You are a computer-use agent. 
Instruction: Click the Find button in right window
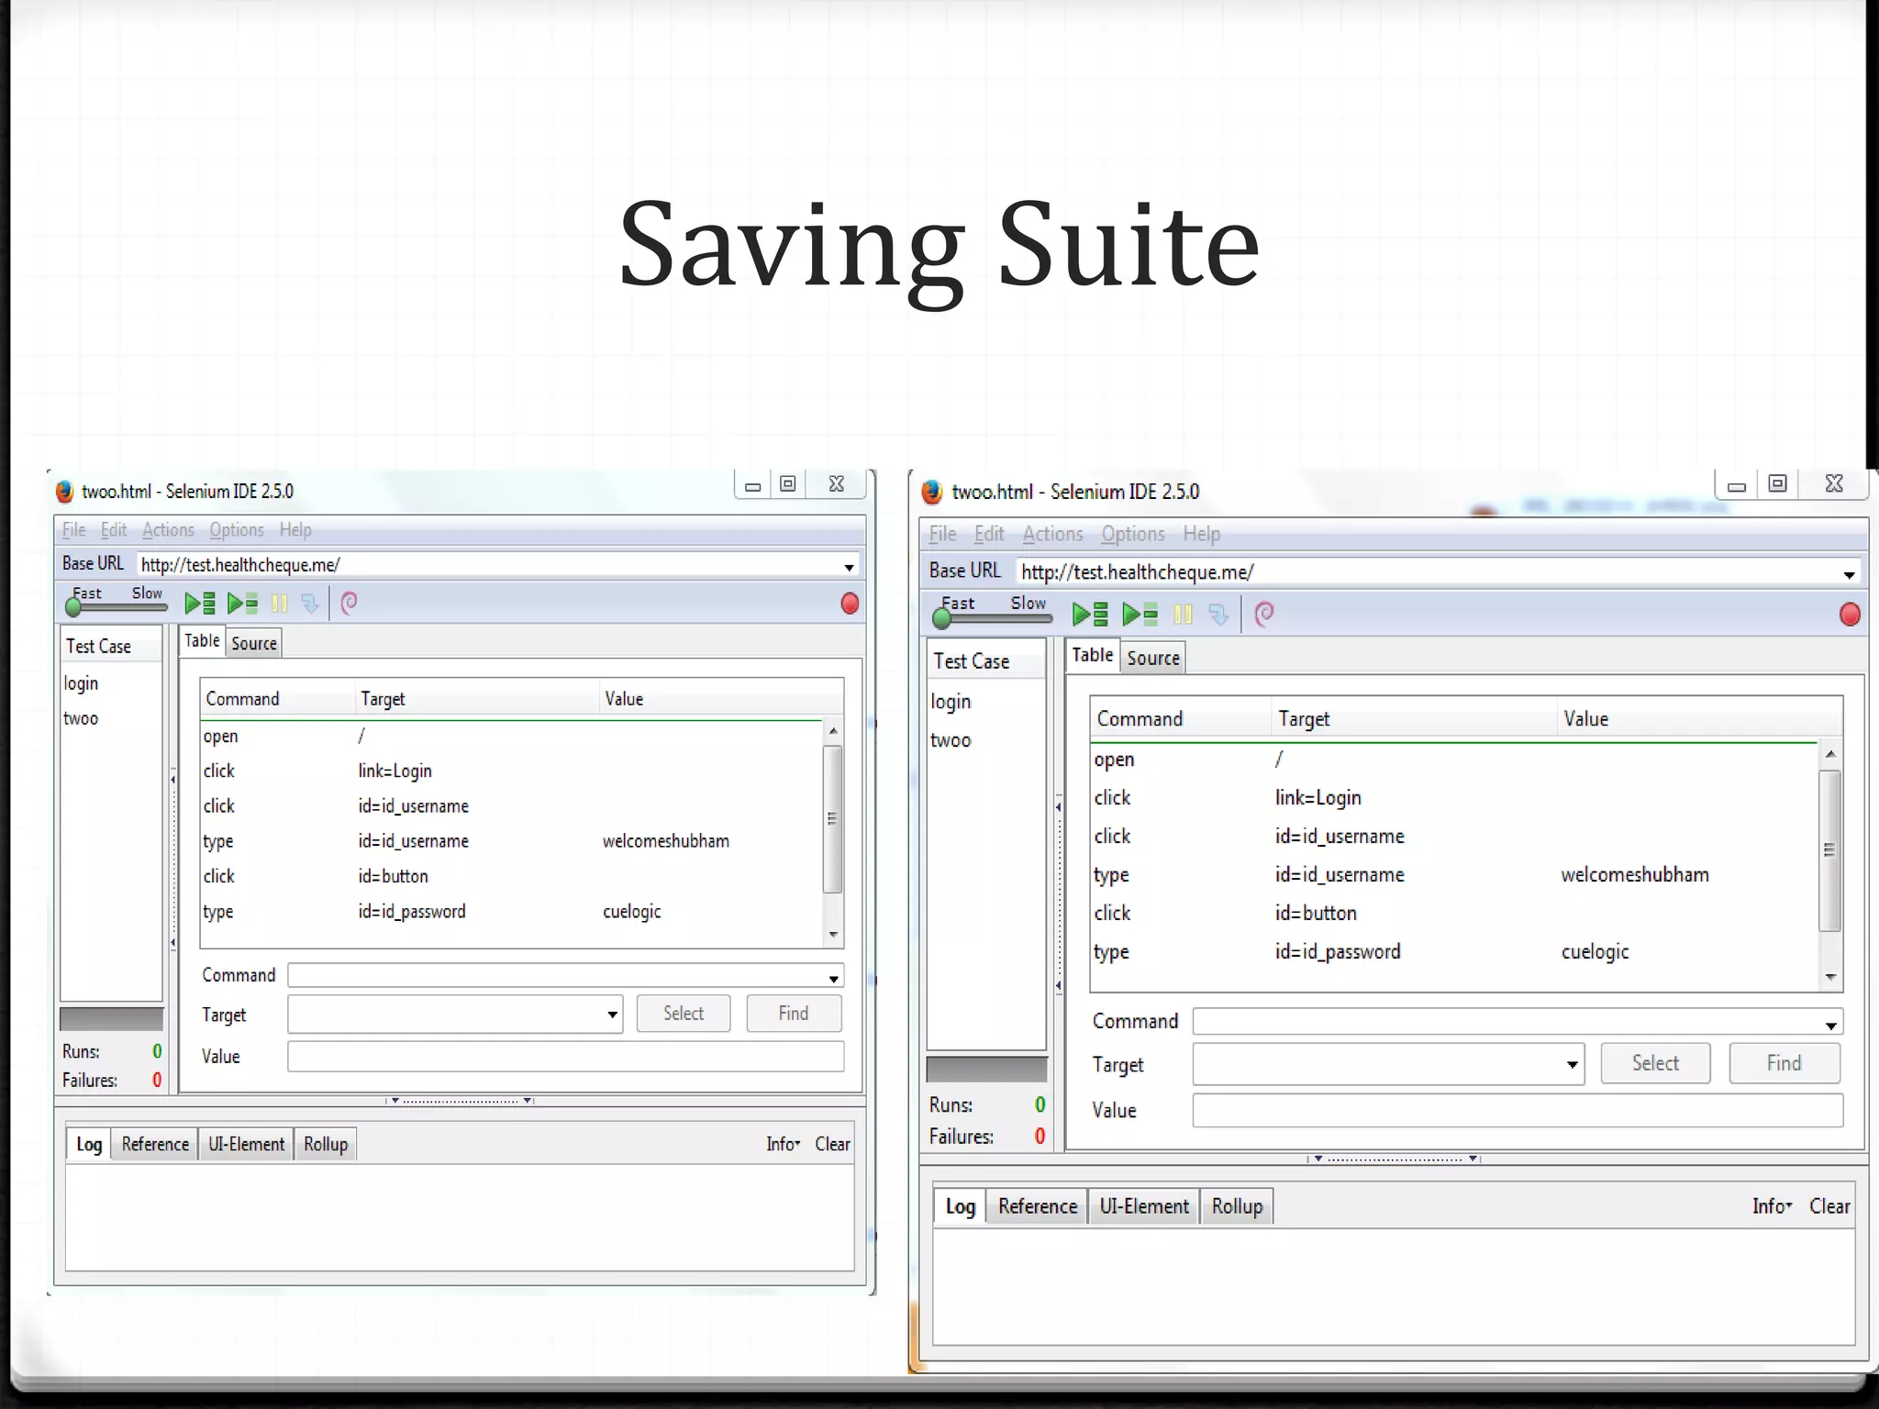click(1784, 1063)
